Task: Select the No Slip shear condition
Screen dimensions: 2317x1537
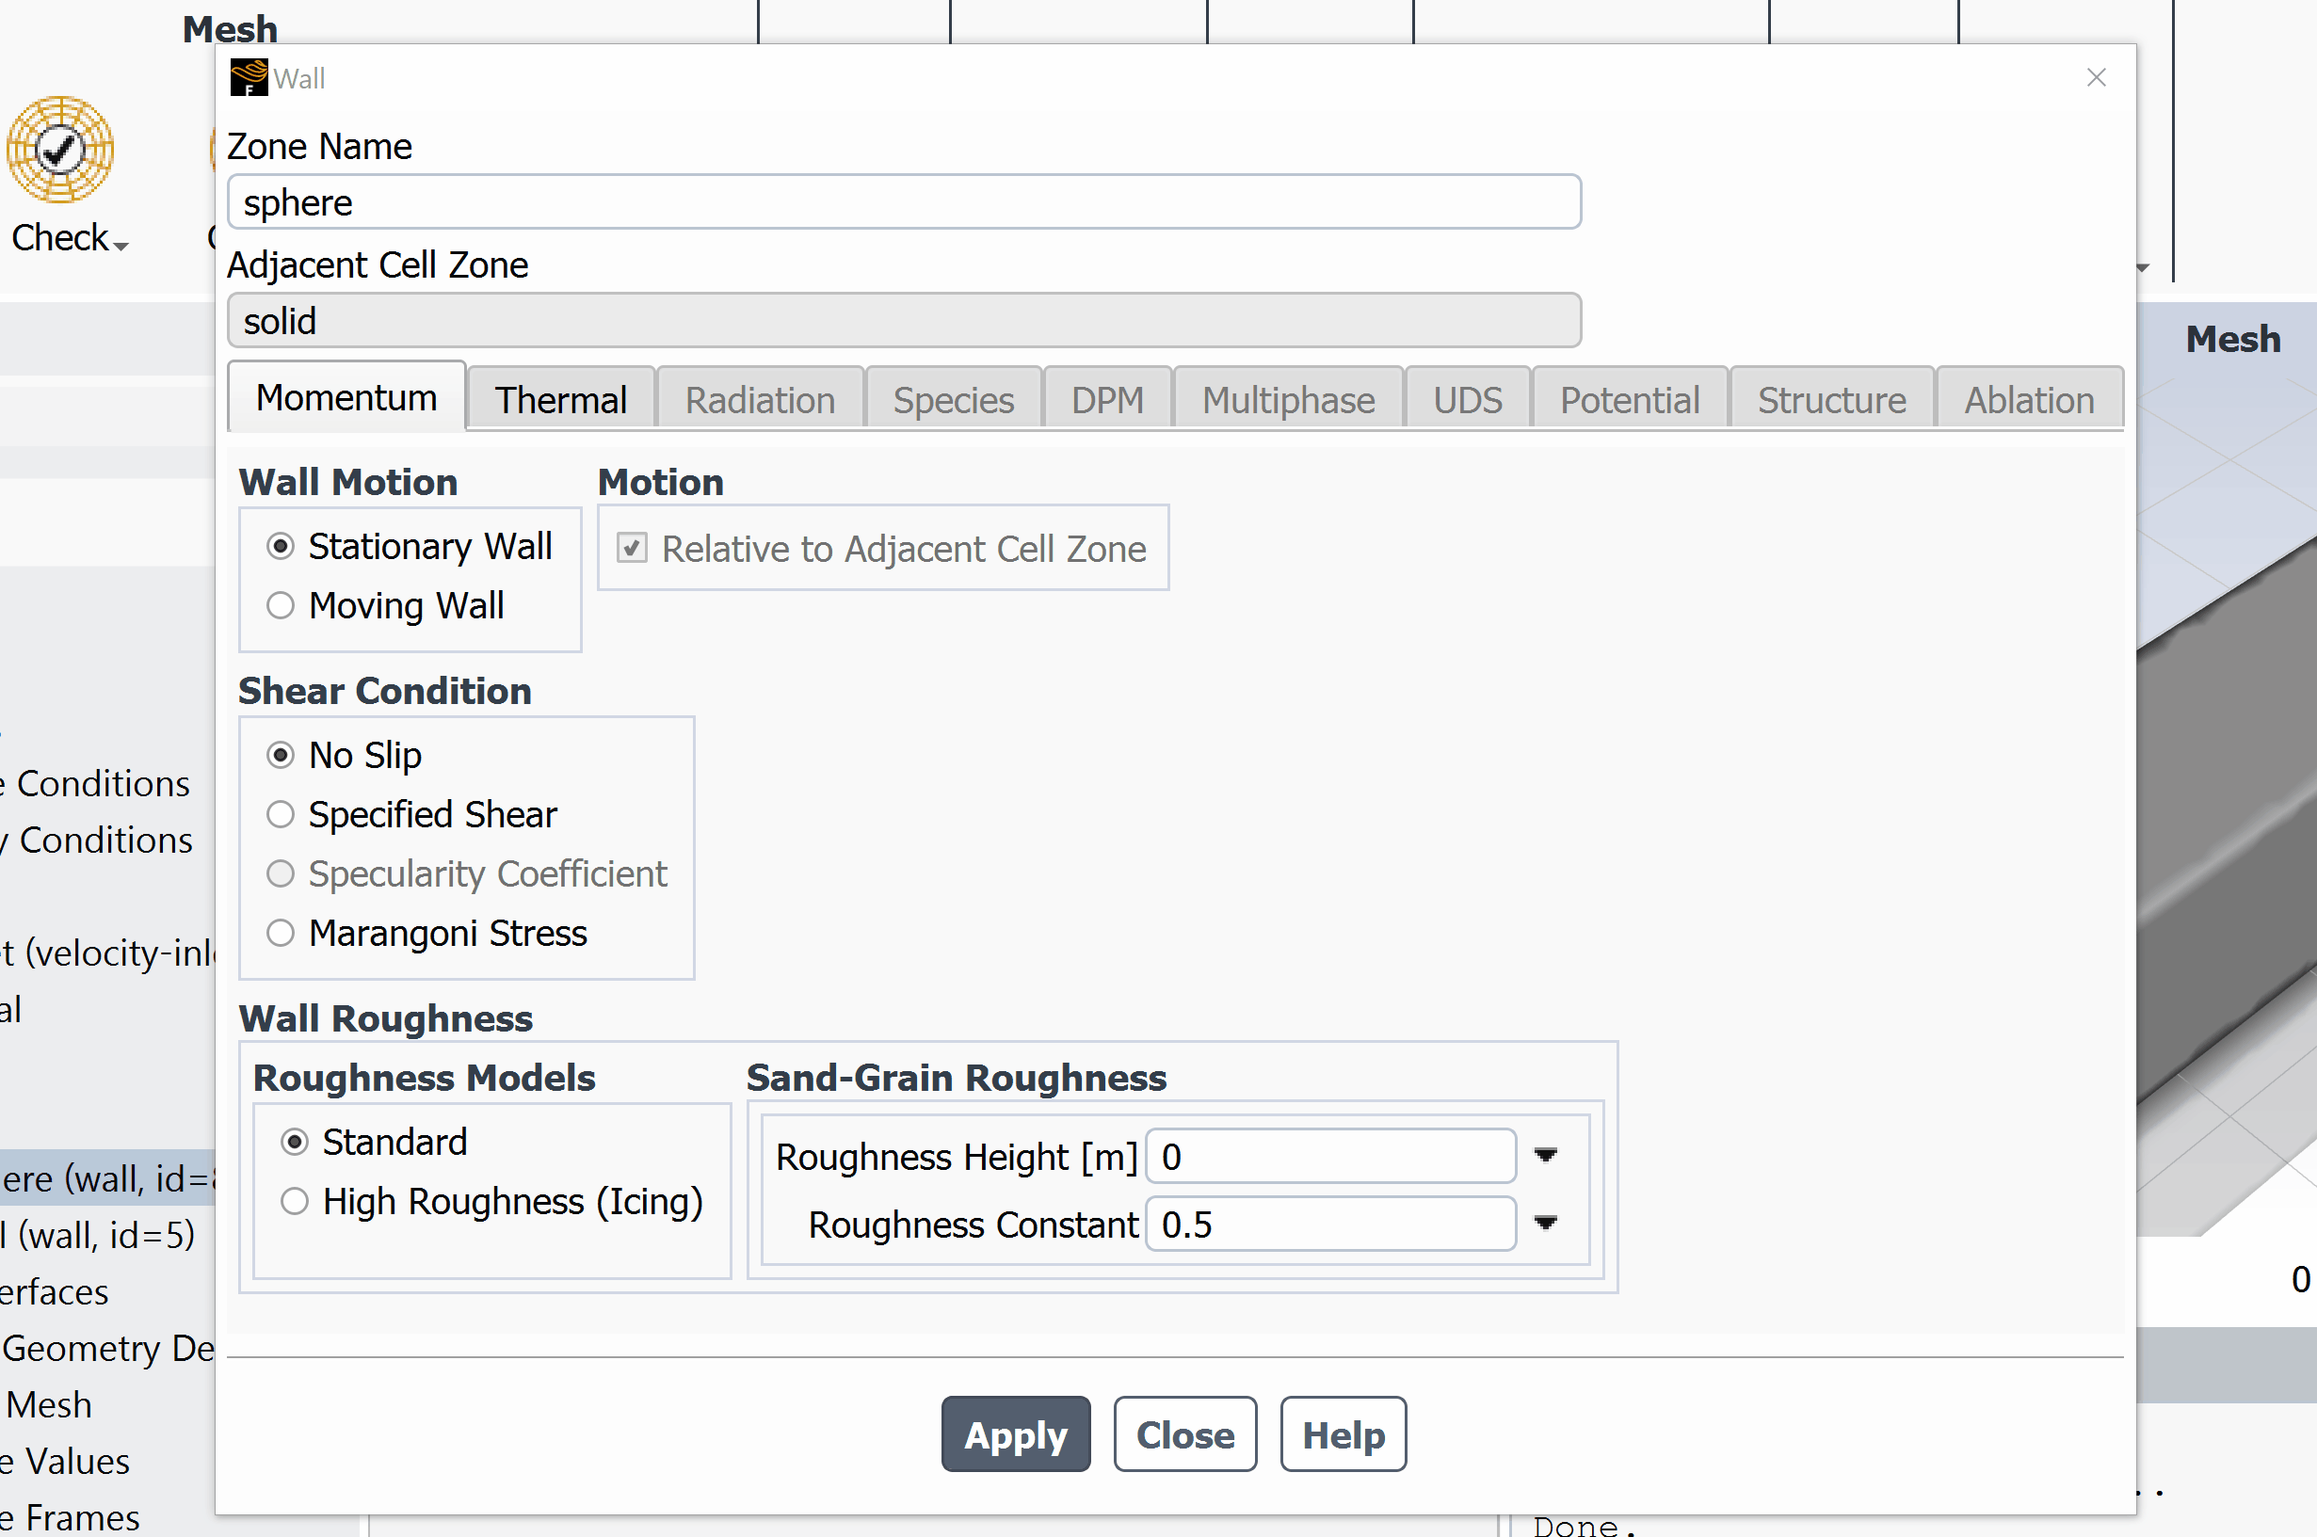Action: coord(281,755)
